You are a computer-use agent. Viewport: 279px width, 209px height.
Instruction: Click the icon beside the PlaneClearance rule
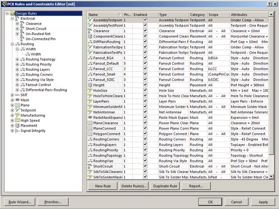(x=90, y=123)
